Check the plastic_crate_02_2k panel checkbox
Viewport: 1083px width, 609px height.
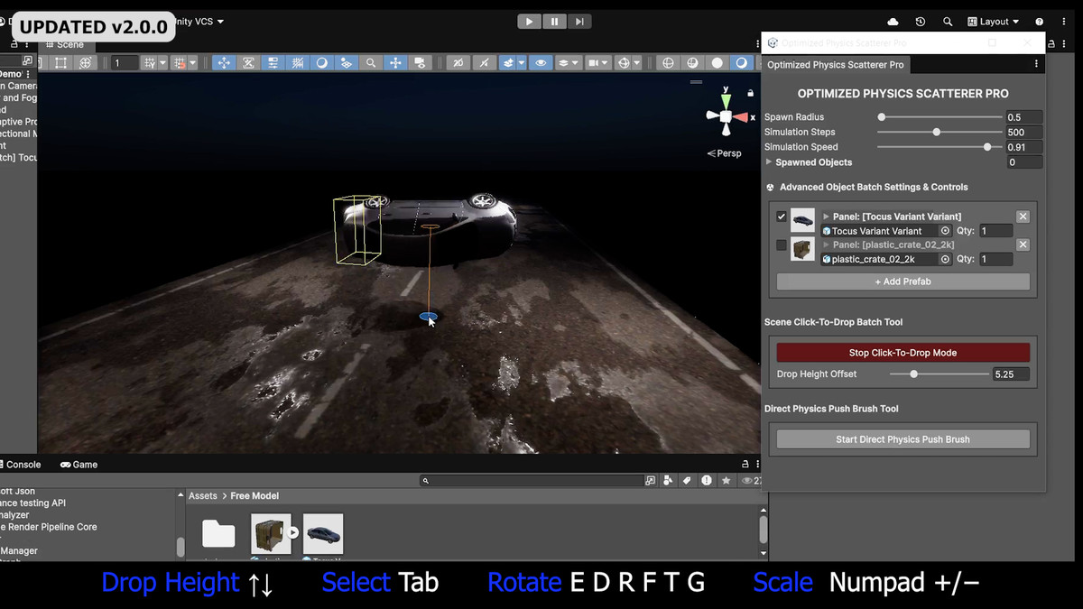click(782, 245)
